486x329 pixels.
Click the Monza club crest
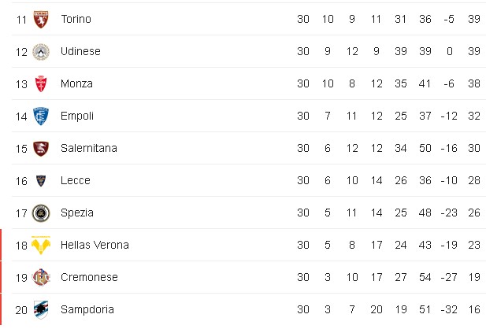point(41,84)
